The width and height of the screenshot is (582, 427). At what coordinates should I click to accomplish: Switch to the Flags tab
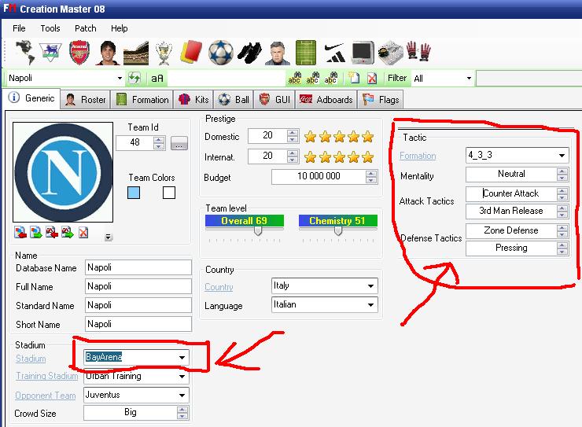381,99
